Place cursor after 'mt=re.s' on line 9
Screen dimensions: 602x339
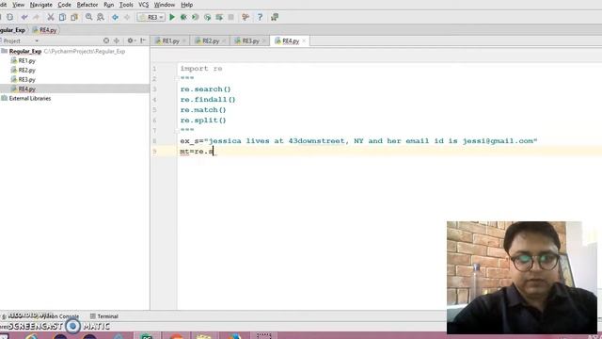coord(214,152)
